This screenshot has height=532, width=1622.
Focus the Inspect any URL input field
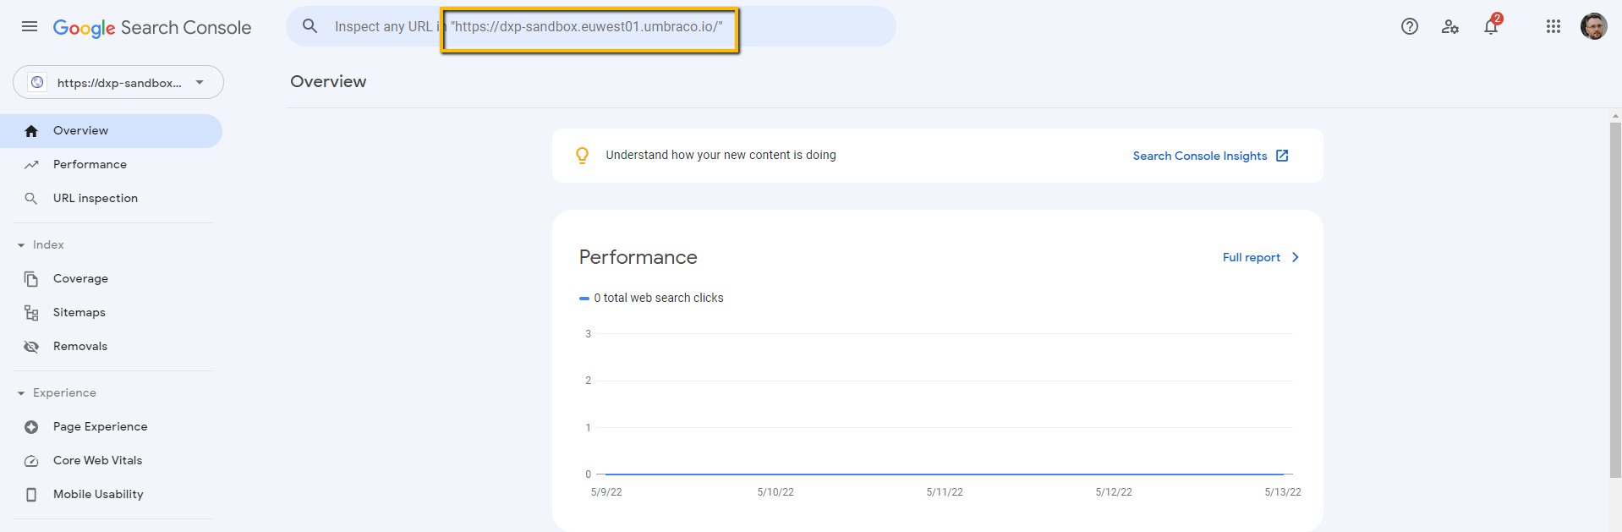point(590,26)
